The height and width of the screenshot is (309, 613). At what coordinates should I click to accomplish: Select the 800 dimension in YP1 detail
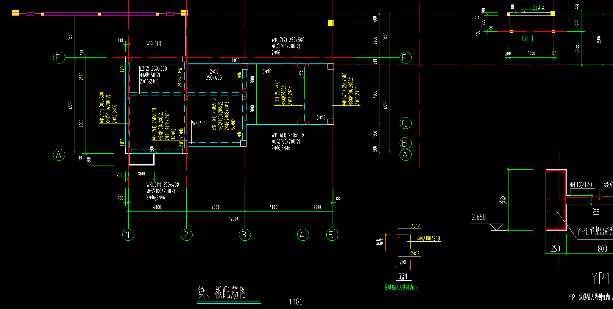(602, 249)
